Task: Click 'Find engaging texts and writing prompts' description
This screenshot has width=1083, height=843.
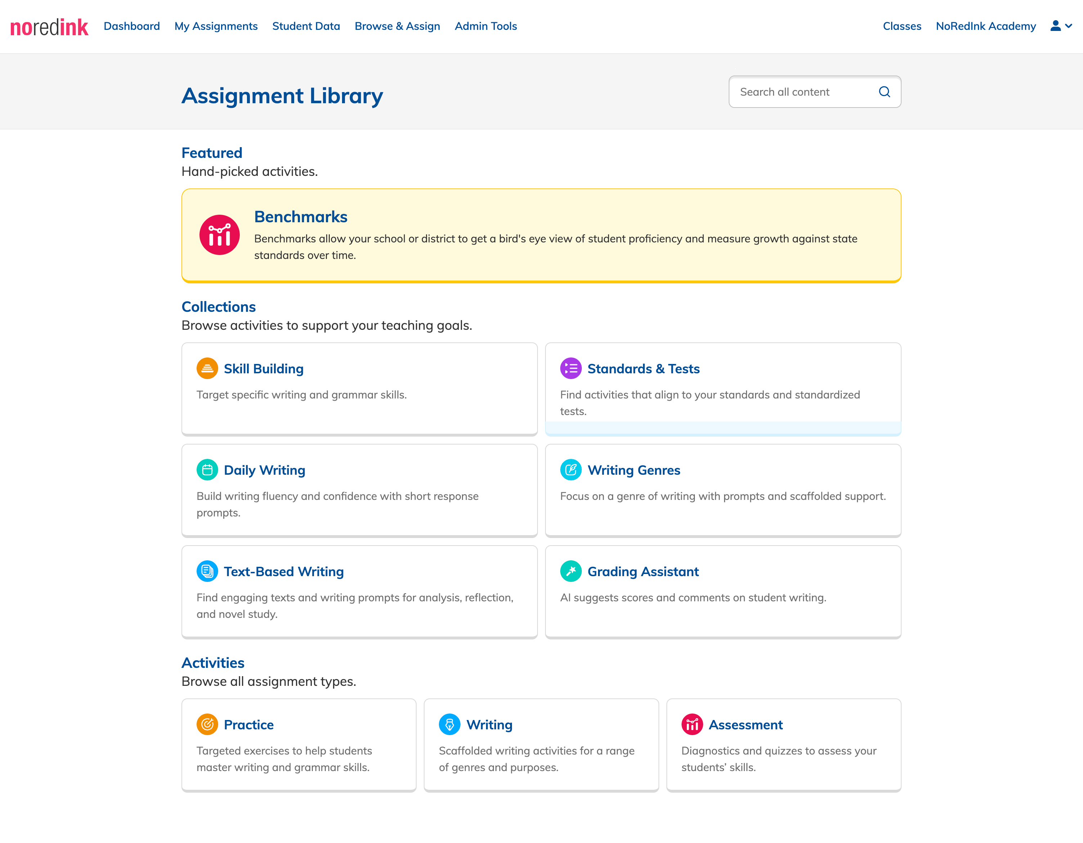Action: pos(355,606)
